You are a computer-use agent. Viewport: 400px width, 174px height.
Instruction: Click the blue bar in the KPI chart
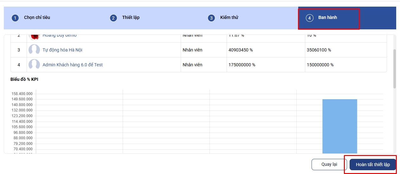(339, 126)
